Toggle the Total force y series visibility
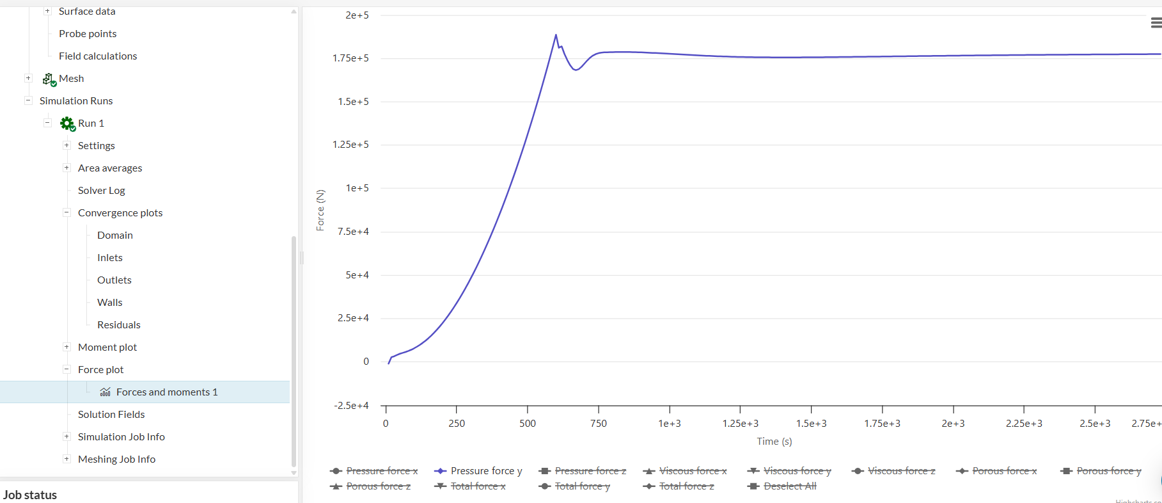Screen dimensions: 1162x503 point(582,486)
